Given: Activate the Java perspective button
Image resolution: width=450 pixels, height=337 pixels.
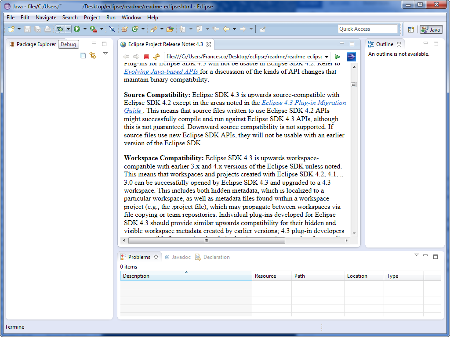Looking at the screenshot, I should [x=431, y=29].
